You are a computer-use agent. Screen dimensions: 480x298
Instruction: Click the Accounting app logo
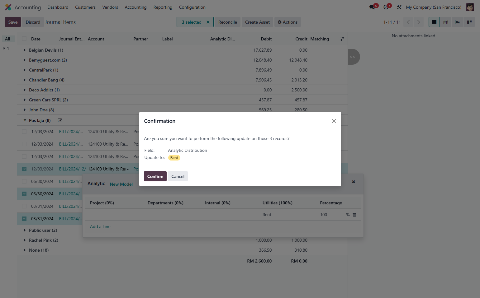(x=8, y=7)
